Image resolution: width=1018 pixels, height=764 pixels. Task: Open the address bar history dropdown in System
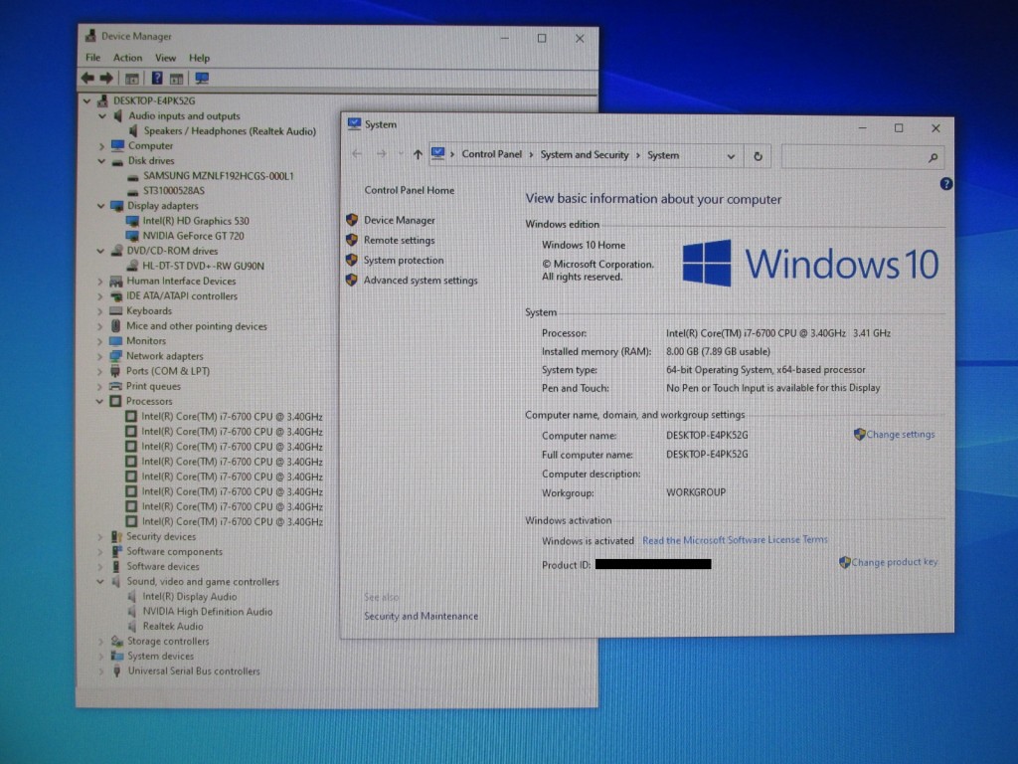pos(731,156)
